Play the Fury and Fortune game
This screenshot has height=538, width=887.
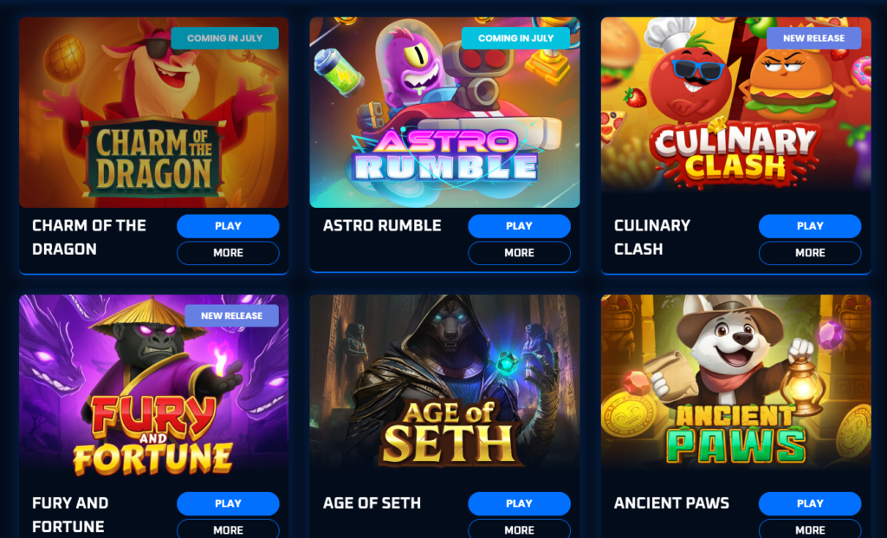click(228, 503)
